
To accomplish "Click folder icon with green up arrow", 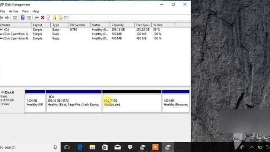I will 54,18.
